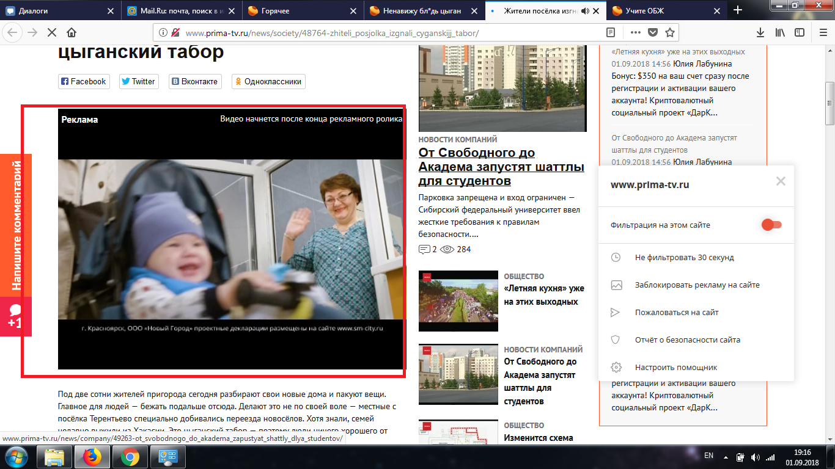Image resolution: width=835 pixels, height=469 pixels.
Task: Open the shield icon for site security report
Action: [616, 340]
